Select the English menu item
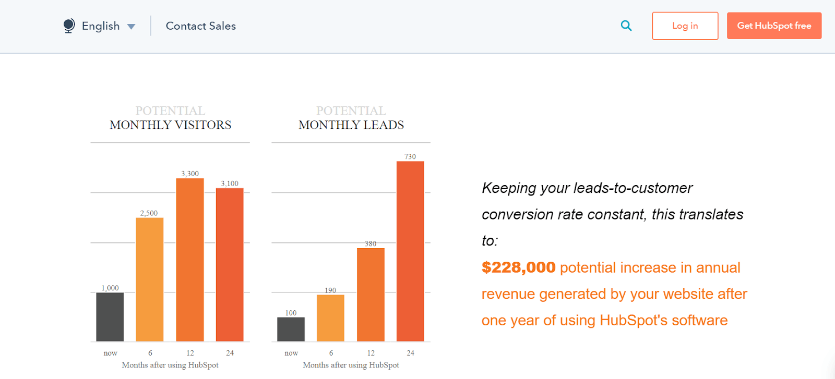The width and height of the screenshot is (835, 379). click(101, 26)
